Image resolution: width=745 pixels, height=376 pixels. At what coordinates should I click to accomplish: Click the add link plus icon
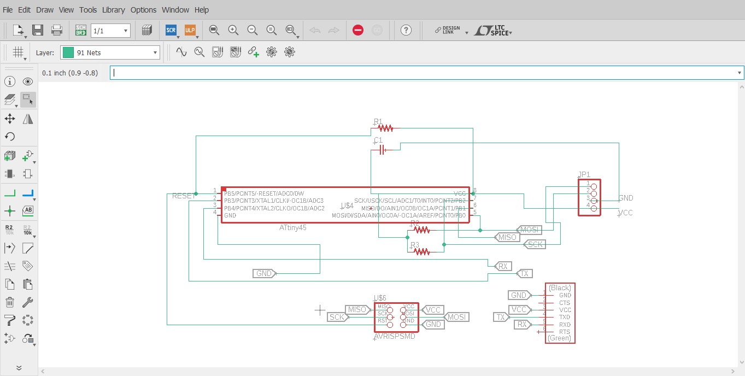253,52
